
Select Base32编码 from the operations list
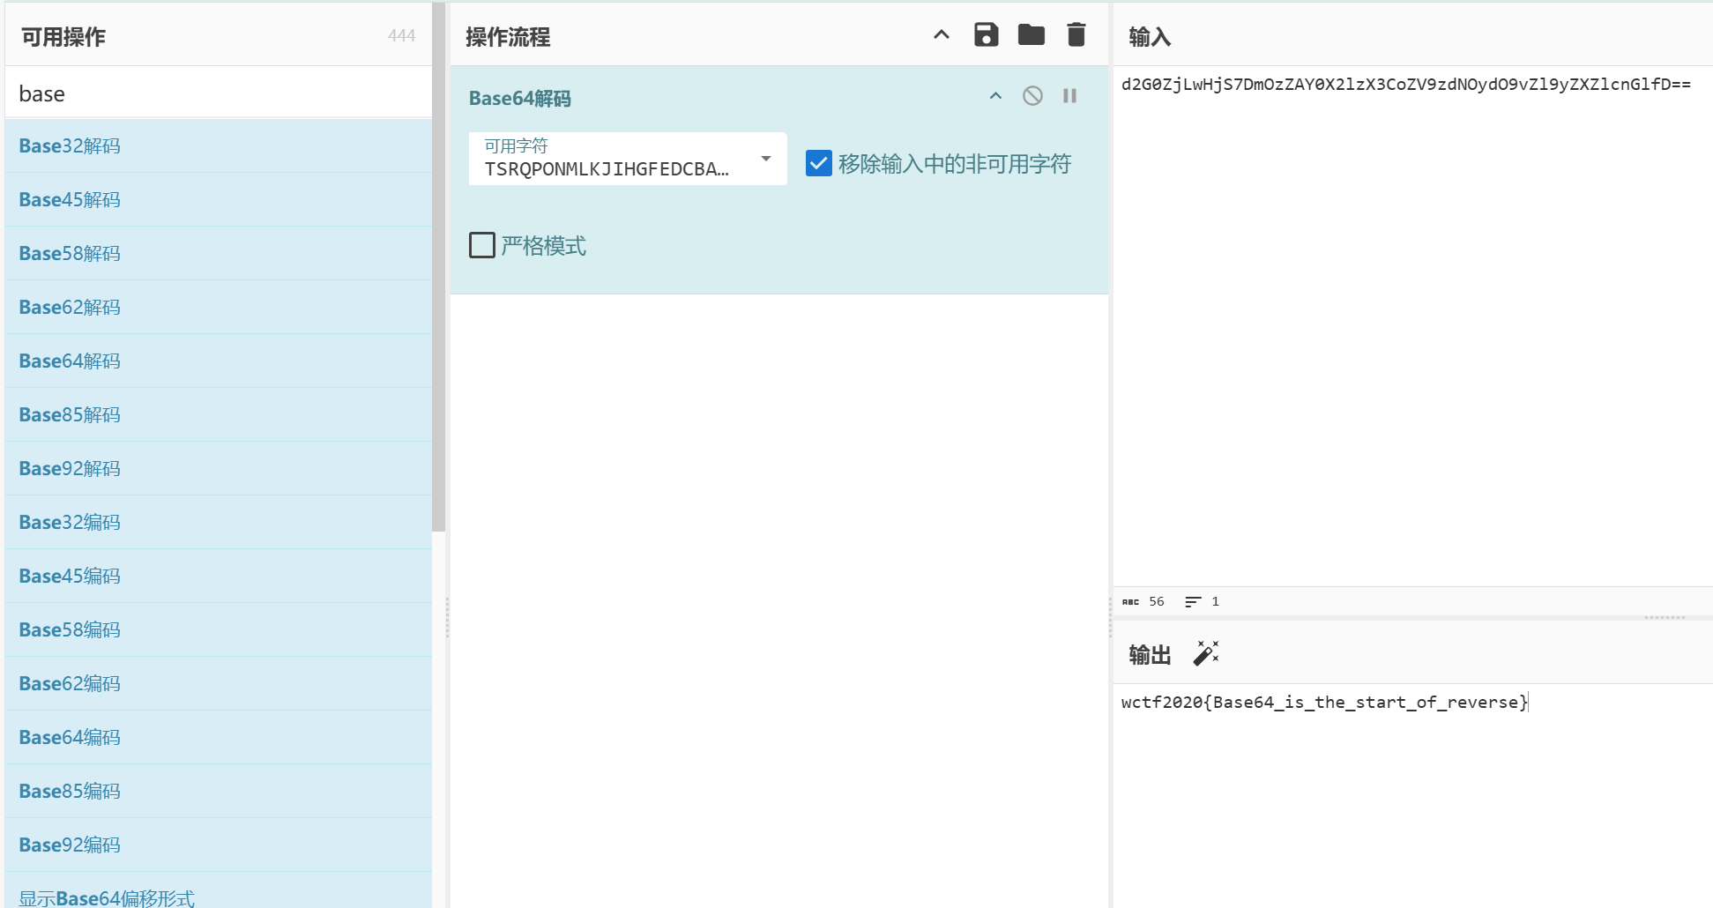coord(70,522)
